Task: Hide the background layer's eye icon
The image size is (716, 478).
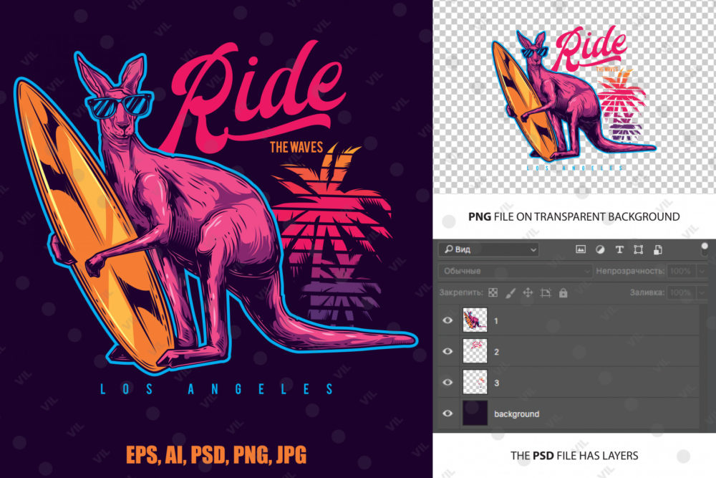Action: tap(447, 413)
